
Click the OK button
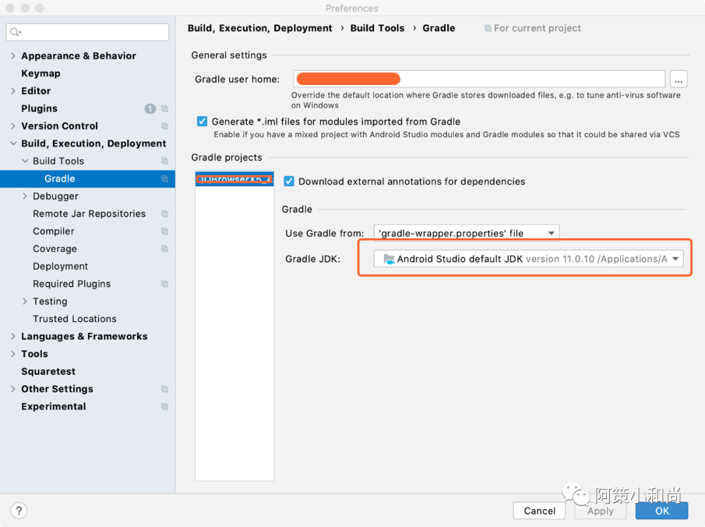click(662, 511)
